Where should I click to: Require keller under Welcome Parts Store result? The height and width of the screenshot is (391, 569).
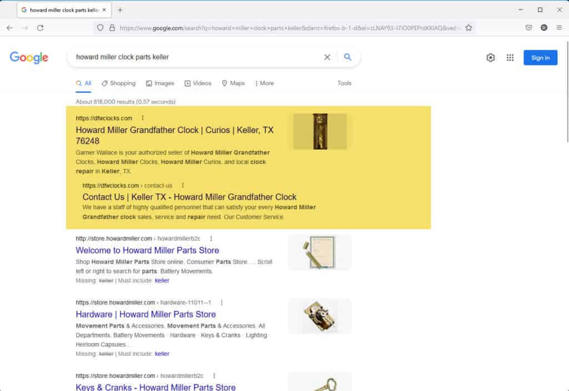point(162,280)
